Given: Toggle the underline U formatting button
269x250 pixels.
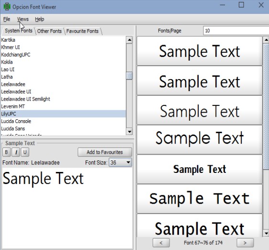Looking at the screenshot, I should pos(25,152).
